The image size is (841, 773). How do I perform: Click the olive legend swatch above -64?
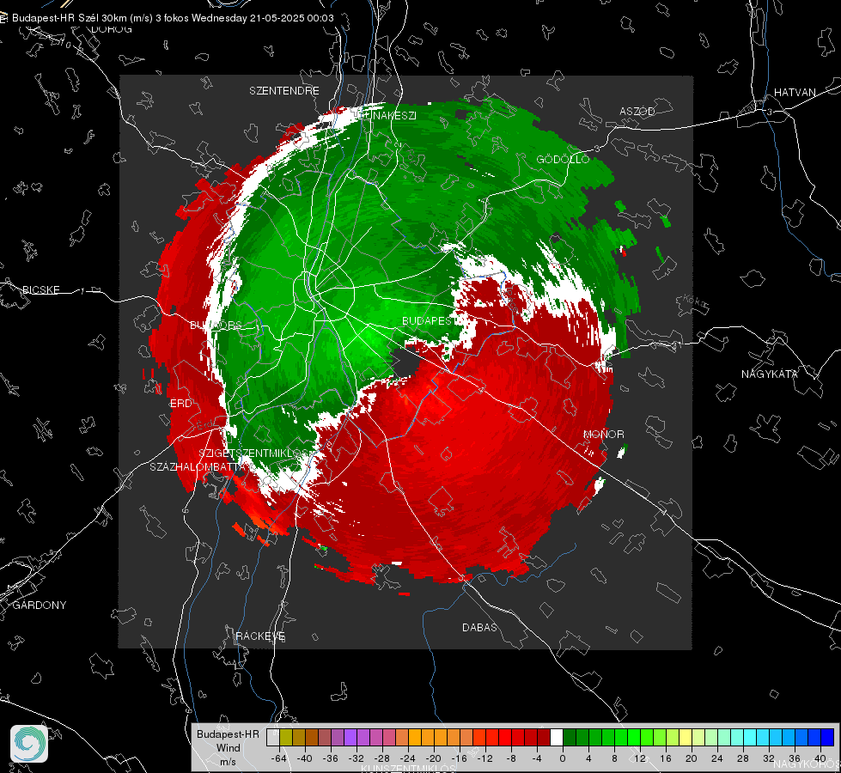pyautogui.click(x=286, y=737)
